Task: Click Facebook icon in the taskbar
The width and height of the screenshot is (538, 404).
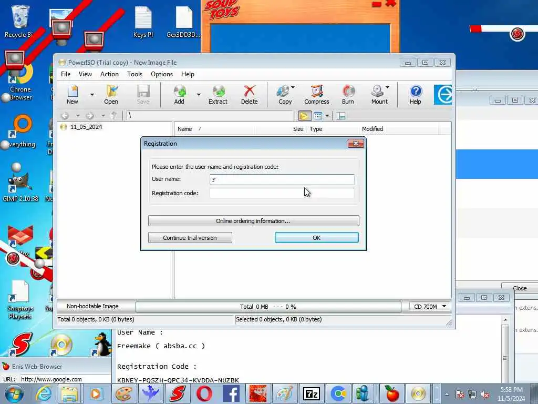Action: 231,393
